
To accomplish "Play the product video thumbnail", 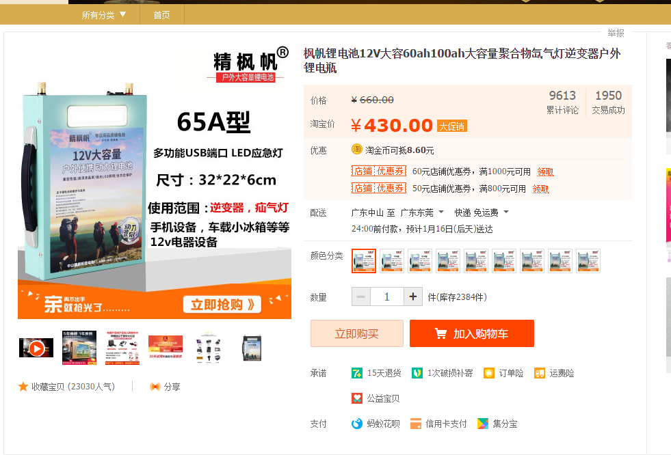I will click(36, 348).
